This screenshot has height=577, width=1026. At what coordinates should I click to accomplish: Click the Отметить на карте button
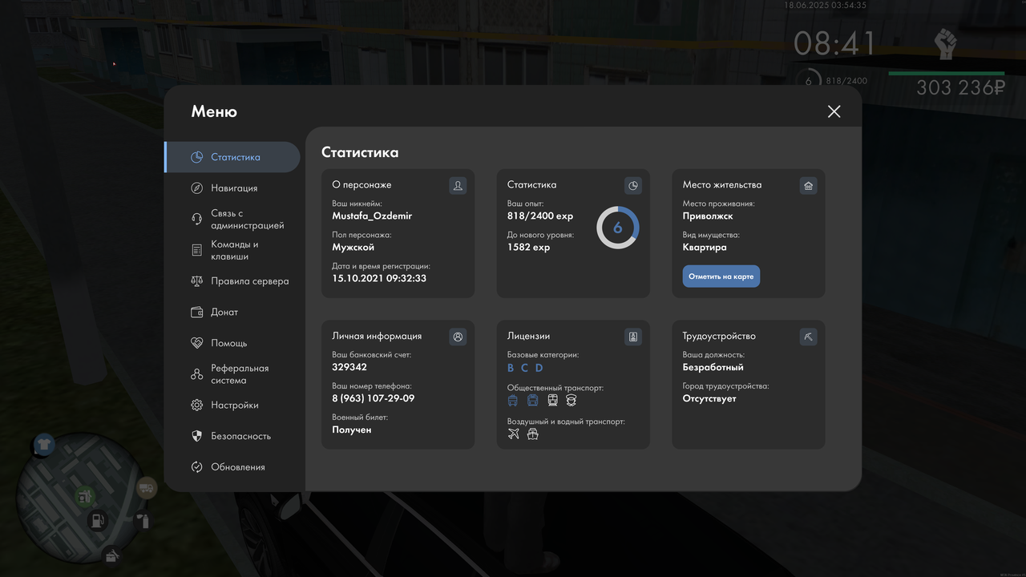click(x=721, y=276)
